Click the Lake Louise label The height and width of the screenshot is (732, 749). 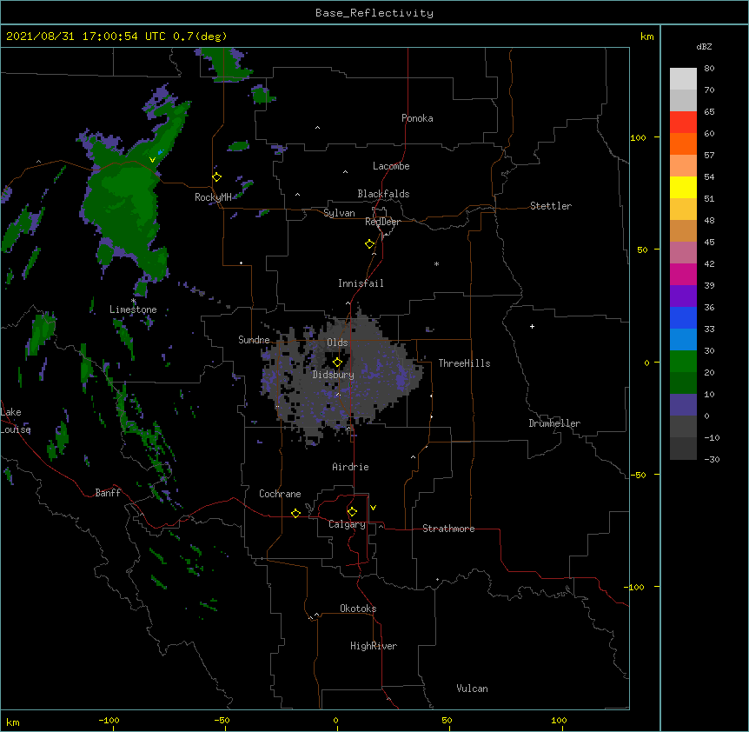point(16,421)
